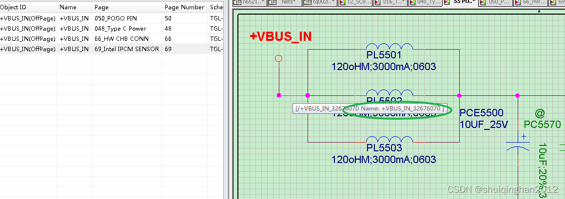
Task: Switch to the n6521..* document tab
Action: pos(250,2)
